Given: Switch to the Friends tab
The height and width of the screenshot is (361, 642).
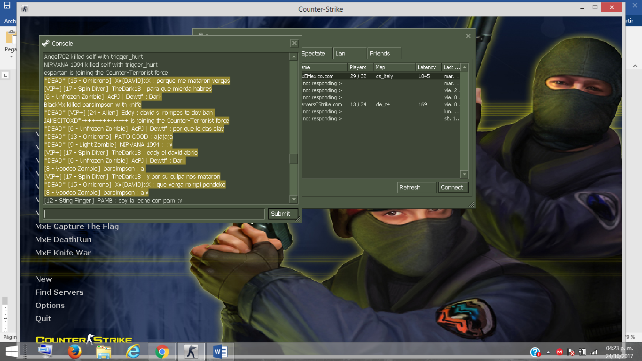Looking at the screenshot, I should coord(384,53).
